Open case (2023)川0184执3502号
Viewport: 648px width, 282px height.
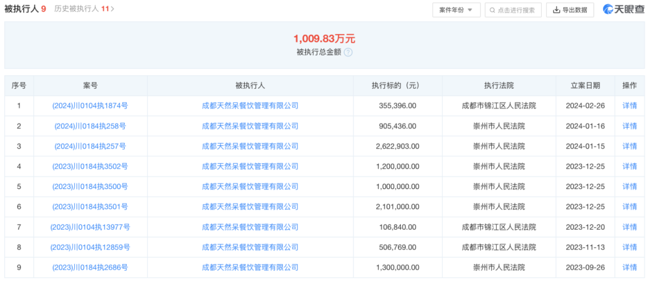tap(90, 166)
